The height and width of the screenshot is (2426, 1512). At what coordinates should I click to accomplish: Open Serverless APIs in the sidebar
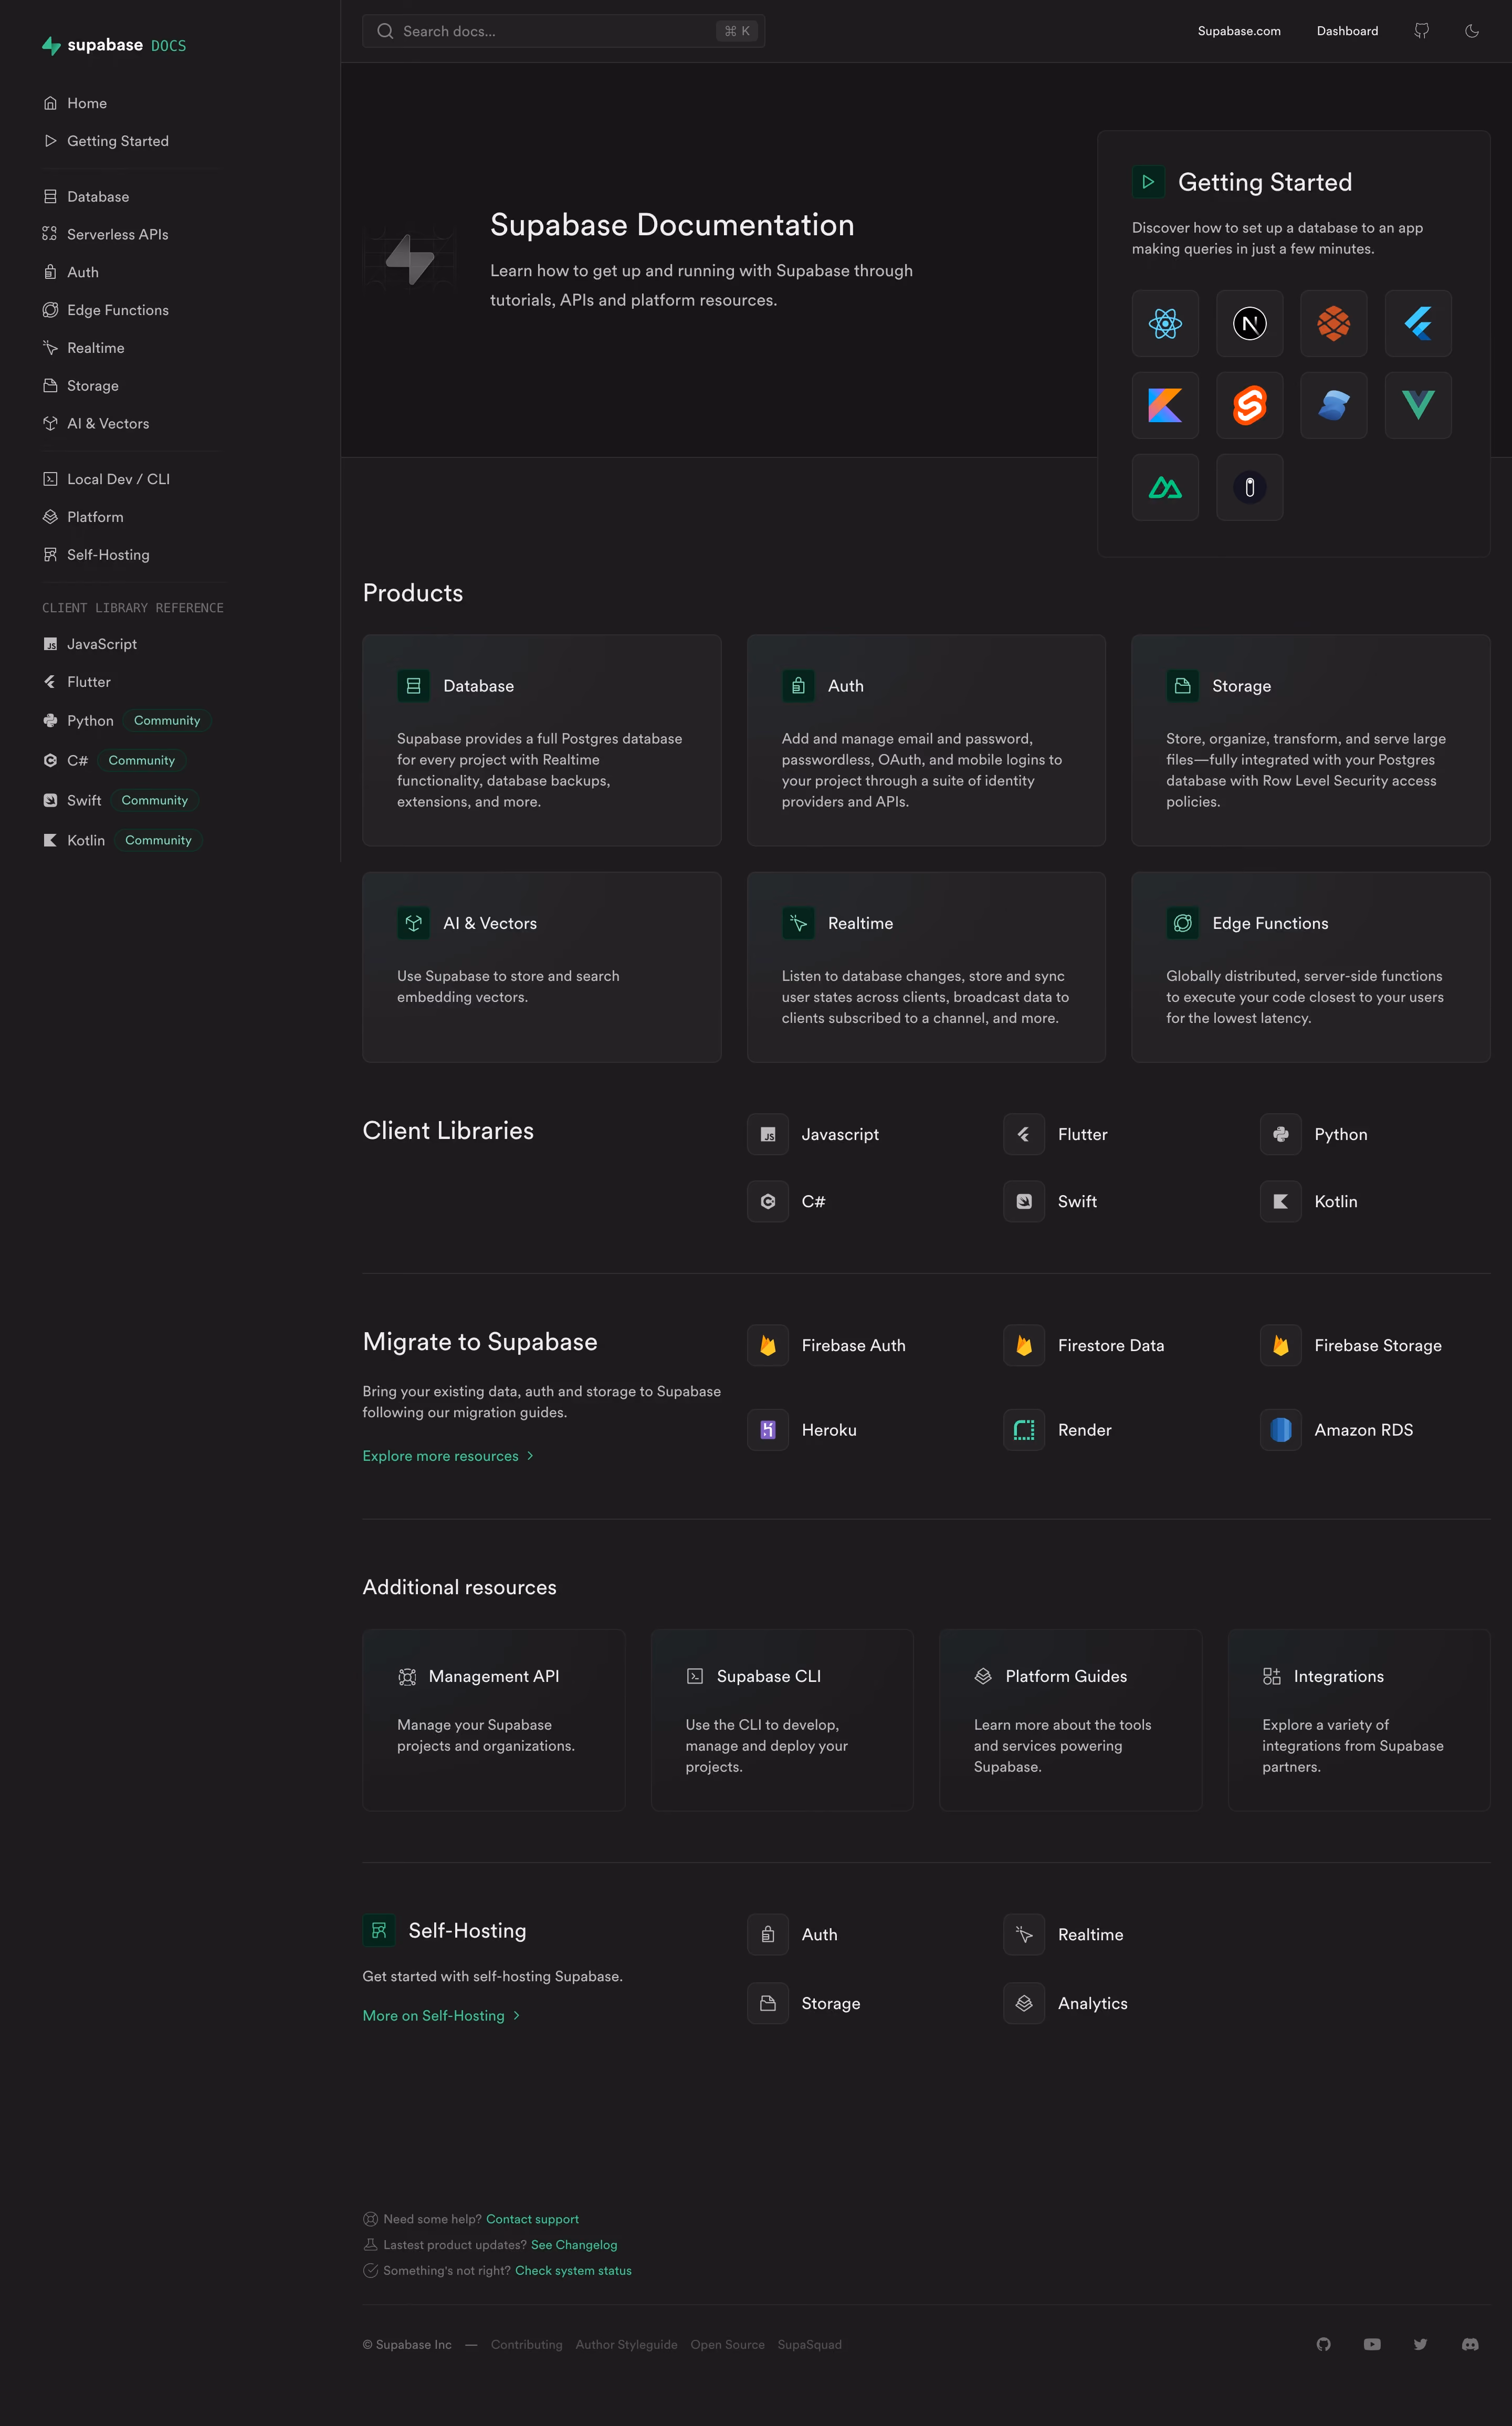coord(106,234)
